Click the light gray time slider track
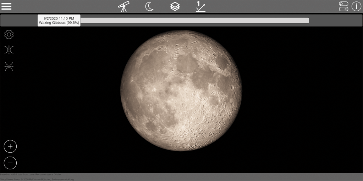The height and width of the screenshot is (181, 363). [194, 21]
